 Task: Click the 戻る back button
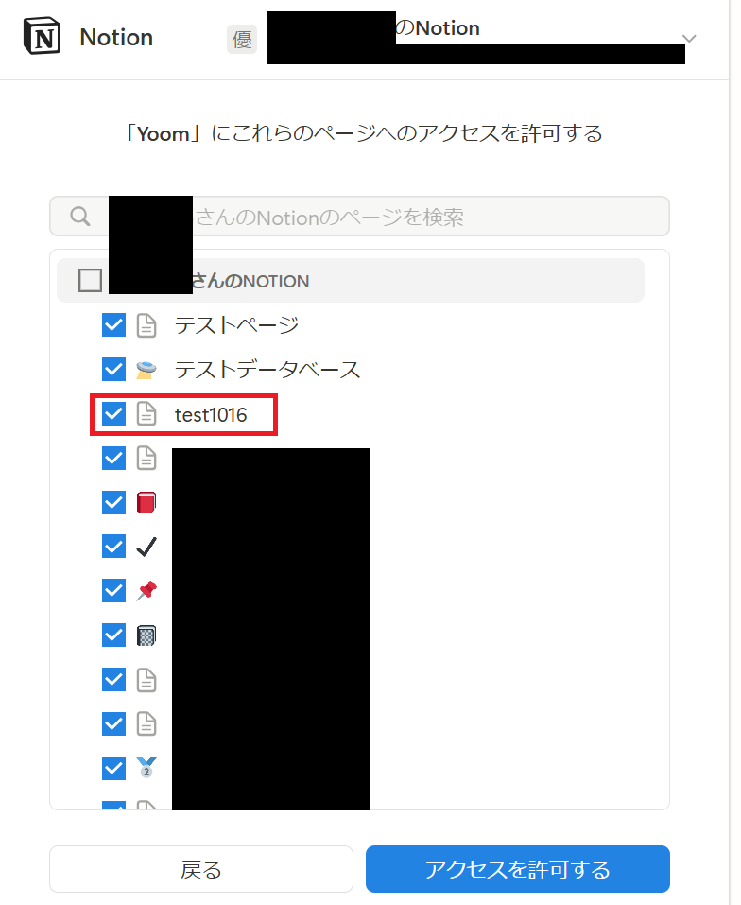201,869
